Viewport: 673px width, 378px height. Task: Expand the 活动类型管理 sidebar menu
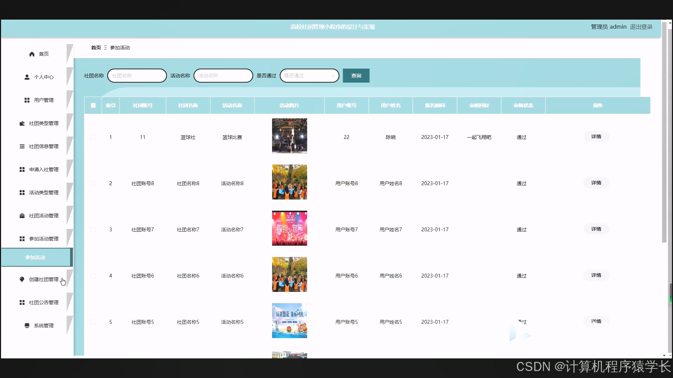click(37, 192)
